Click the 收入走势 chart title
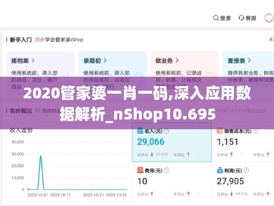The height and width of the screenshot is (206, 274). [21, 130]
